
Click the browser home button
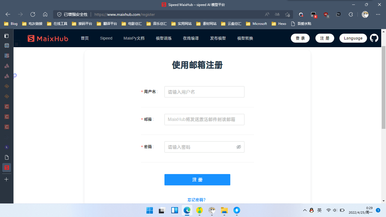click(45, 14)
